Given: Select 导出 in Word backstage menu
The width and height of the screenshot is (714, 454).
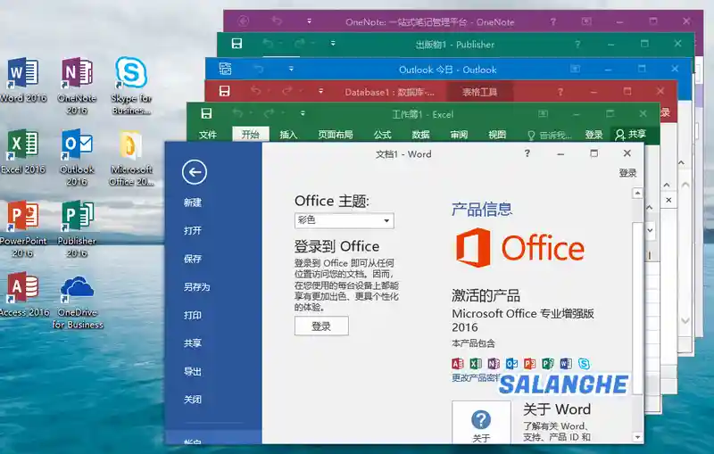Looking at the screenshot, I should click(193, 372).
